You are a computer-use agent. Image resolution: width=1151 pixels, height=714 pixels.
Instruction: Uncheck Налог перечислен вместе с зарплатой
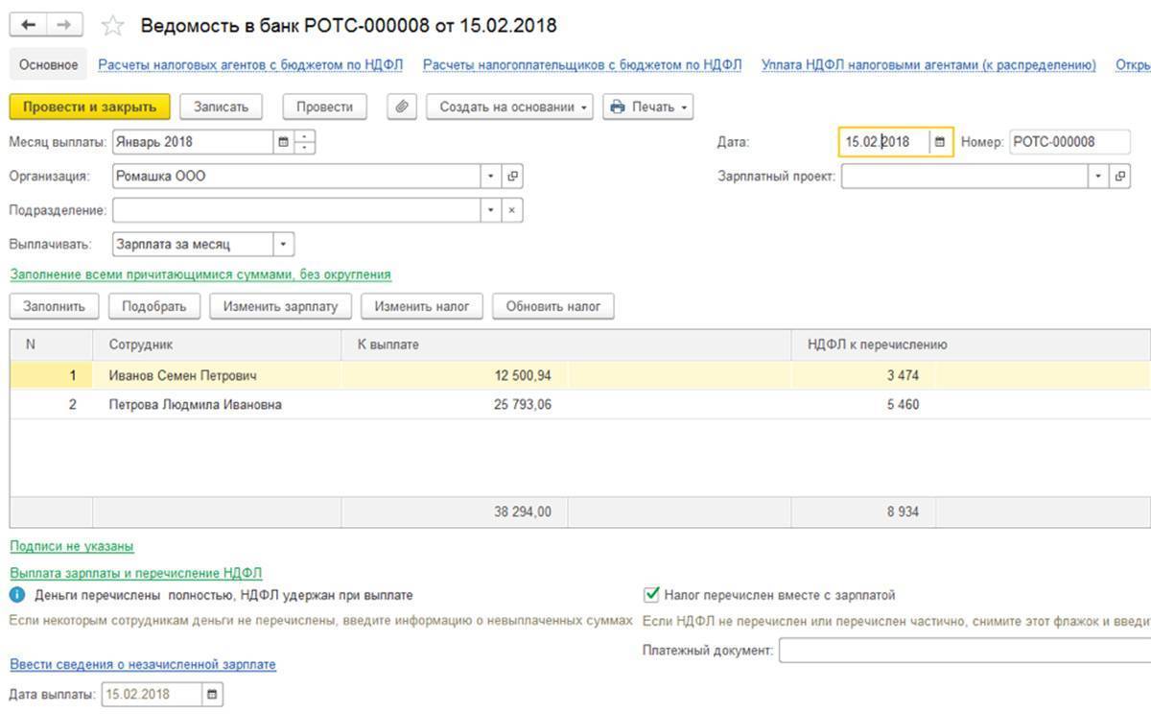pyautogui.click(x=652, y=595)
